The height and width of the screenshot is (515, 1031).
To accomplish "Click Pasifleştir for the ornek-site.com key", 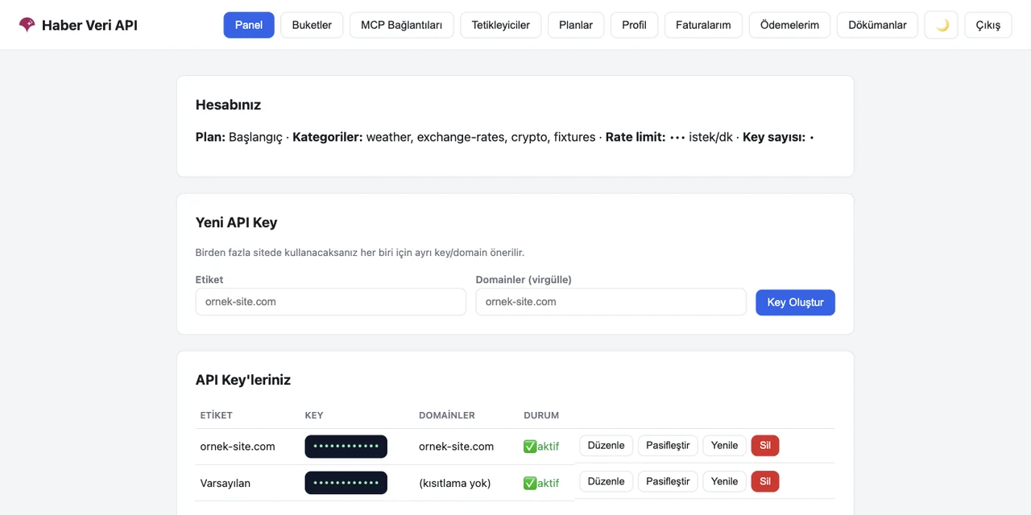I will pos(669,446).
